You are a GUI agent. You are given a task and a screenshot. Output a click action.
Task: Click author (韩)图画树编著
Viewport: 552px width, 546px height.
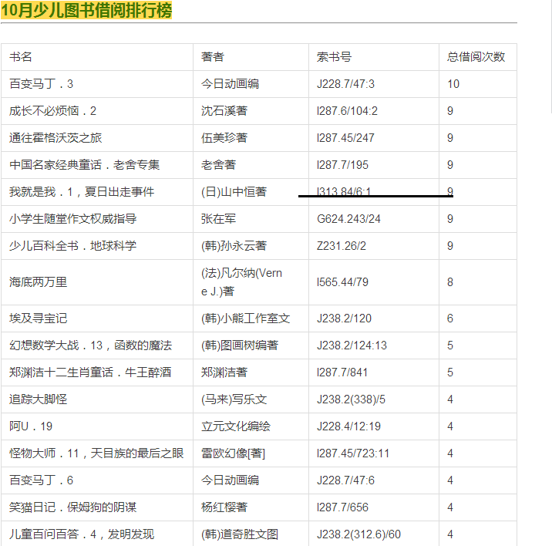tap(240, 345)
